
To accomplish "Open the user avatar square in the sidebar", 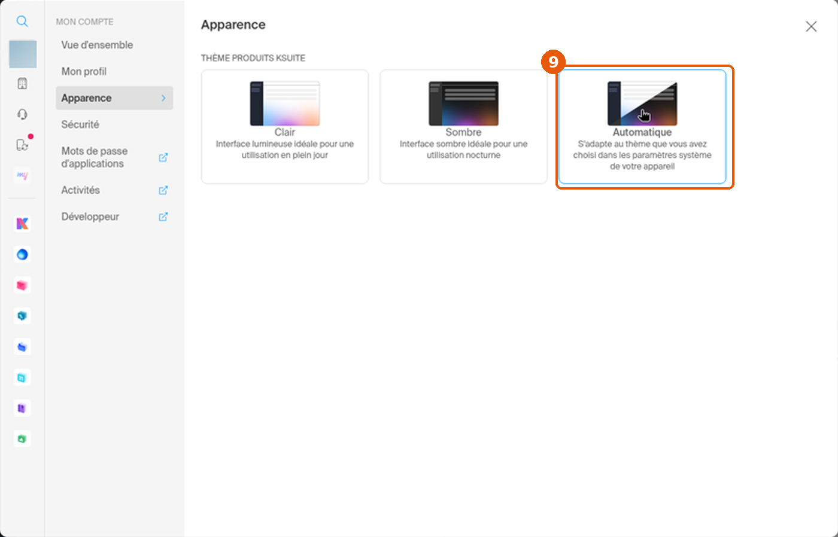I will [x=23, y=54].
